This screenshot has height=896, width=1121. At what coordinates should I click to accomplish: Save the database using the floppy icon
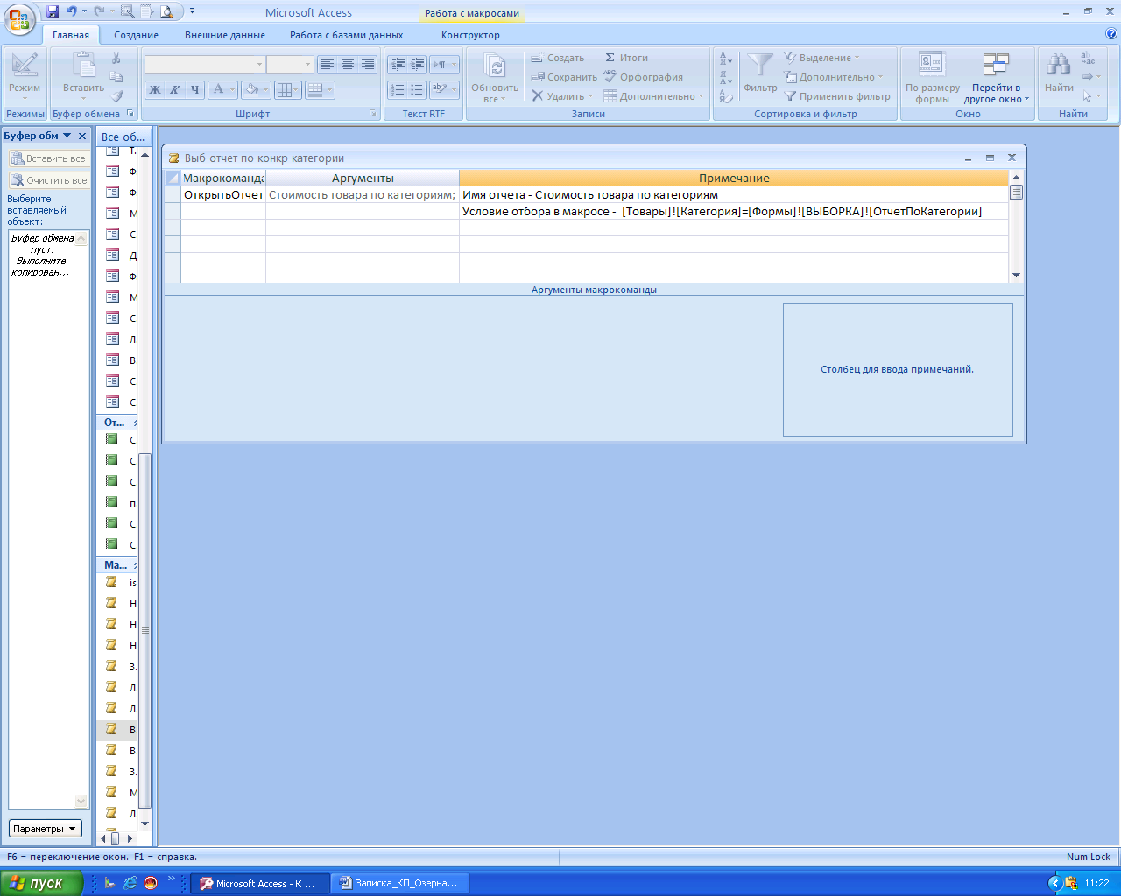coord(53,11)
